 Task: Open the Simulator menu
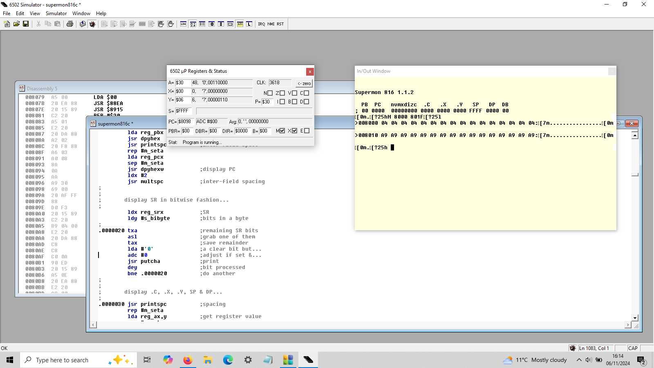coord(56,13)
